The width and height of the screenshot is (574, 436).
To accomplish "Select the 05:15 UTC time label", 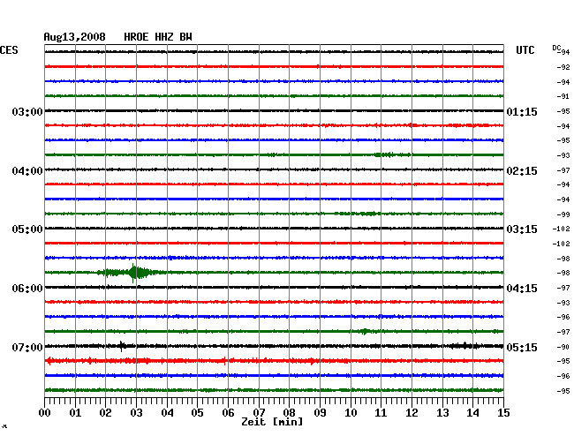I will pos(522,347).
